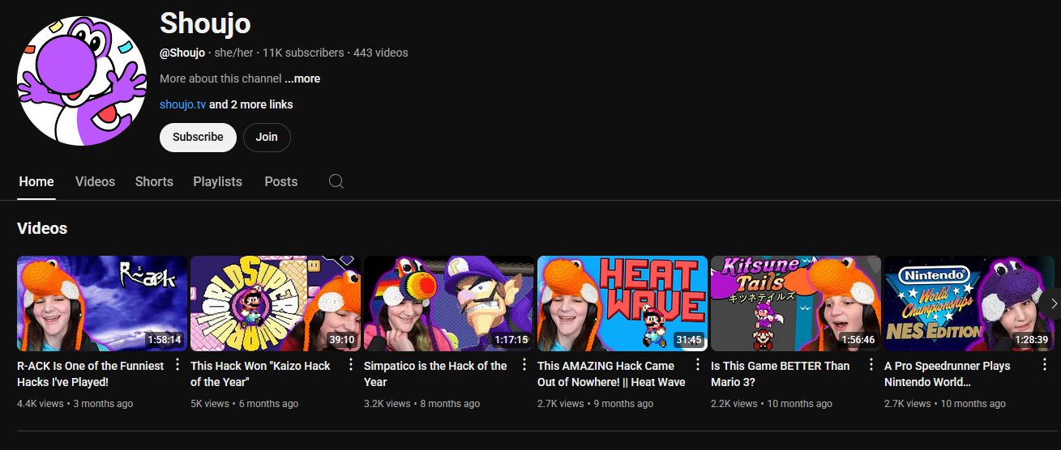Viewport: 1061px width, 450px height.
Task: Play the Heat Wave thumbnail
Action: click(x=622, y=304)
